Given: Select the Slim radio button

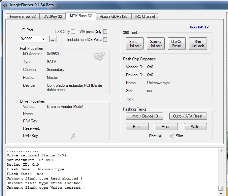Looking at the screenshot, I should point(172,136).
